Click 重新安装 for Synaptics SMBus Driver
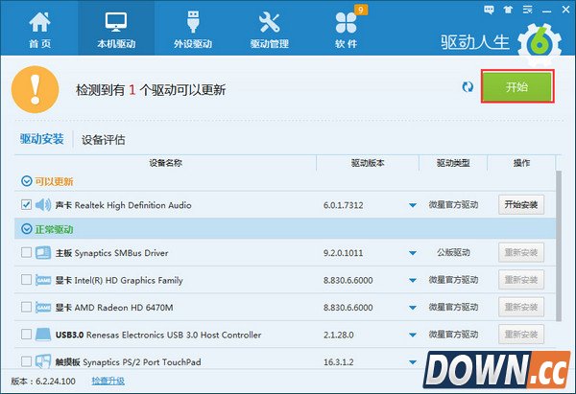Viewport: 576px width, 394px height. click(521, 252)
